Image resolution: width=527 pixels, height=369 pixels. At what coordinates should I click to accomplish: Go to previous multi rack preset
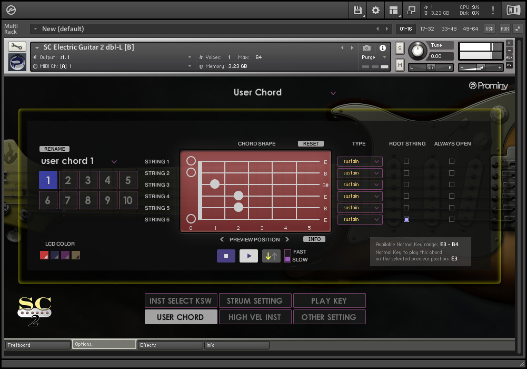click(x=377, y=29)
